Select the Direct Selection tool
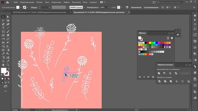This screenshot has height=111, width=198. (x=8, y=17)
